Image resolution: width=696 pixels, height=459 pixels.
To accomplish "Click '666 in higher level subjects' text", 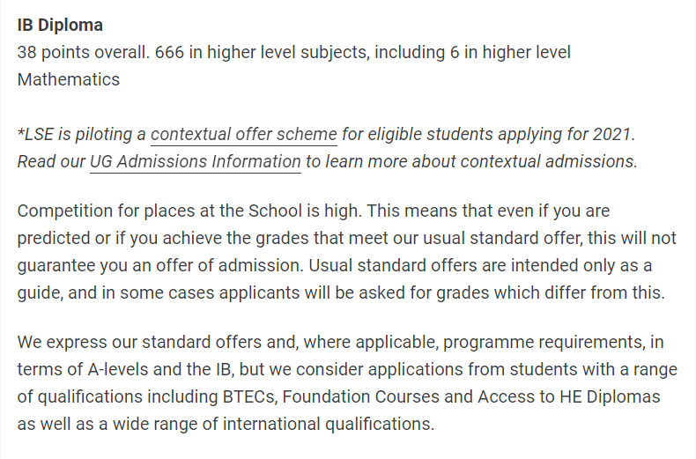I will point(262,52).
